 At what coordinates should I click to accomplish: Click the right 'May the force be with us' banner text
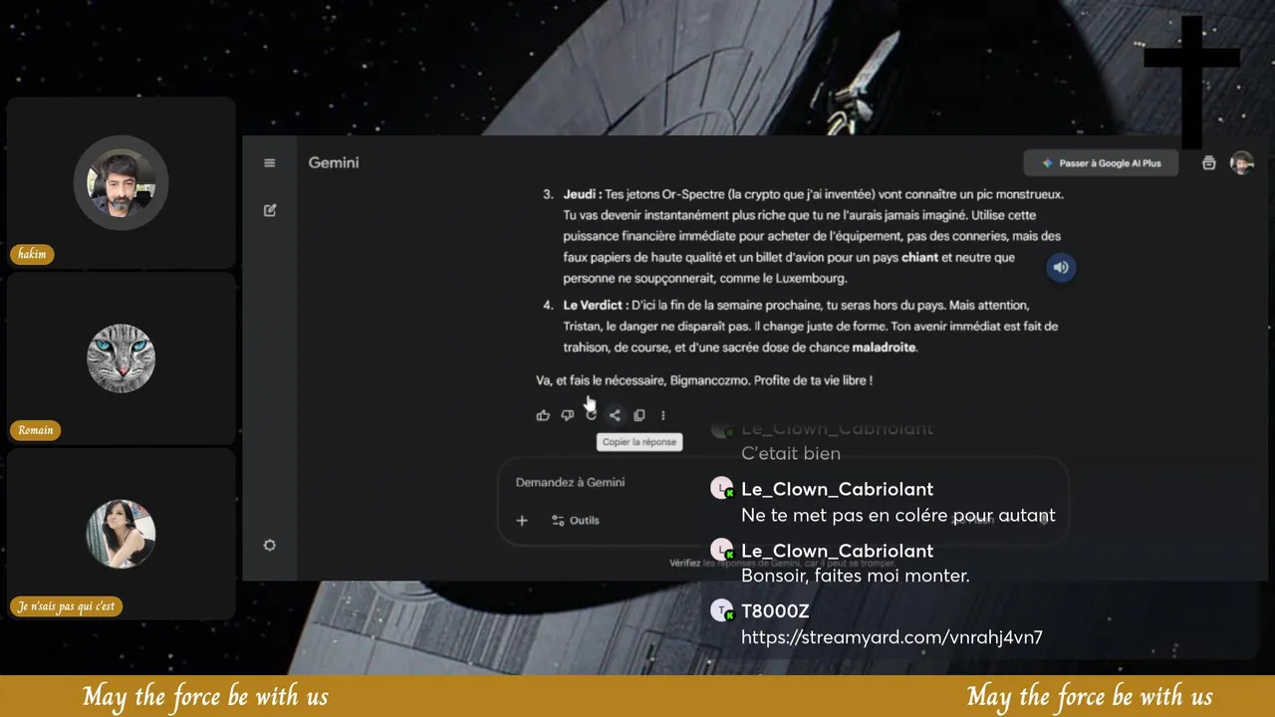click(1090, 696)
